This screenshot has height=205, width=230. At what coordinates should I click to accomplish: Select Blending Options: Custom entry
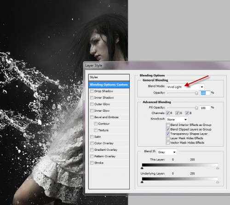[x=109, y=85]
